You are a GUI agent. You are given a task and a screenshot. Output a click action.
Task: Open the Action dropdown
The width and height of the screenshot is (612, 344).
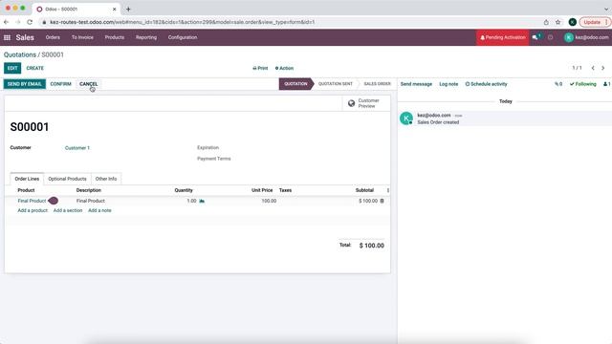pyautogui.click(x=284, y=68)
